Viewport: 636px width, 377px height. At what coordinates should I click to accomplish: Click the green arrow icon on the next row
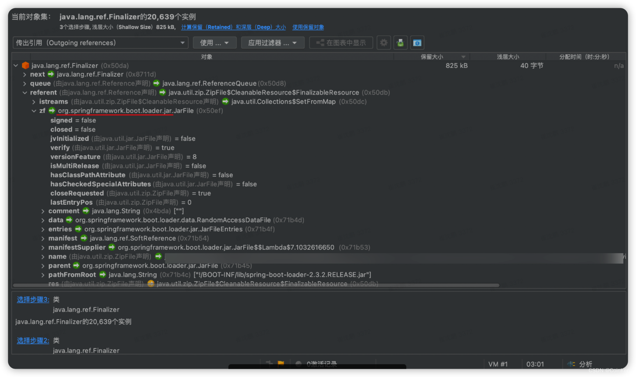coord(51,74)
